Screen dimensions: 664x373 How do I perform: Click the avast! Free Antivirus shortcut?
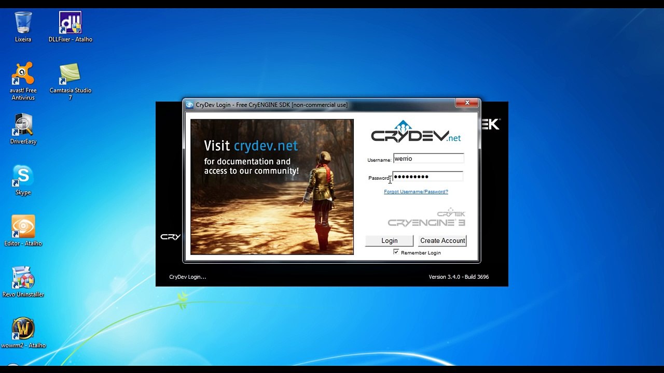tap(23, 81)
